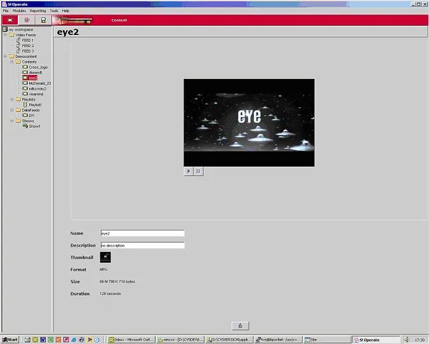Viewport: 429px width, 344px height.
Task: Open the Reporting menu
Action: coord(37,11)
